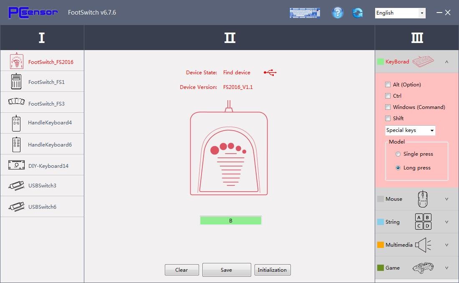Click the refresh globe icon
The image size is (459, 283).
(358, 13)
